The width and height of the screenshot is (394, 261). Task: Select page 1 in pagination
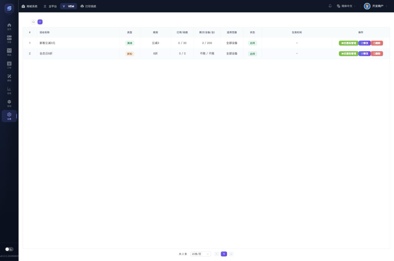click(224, 254)
